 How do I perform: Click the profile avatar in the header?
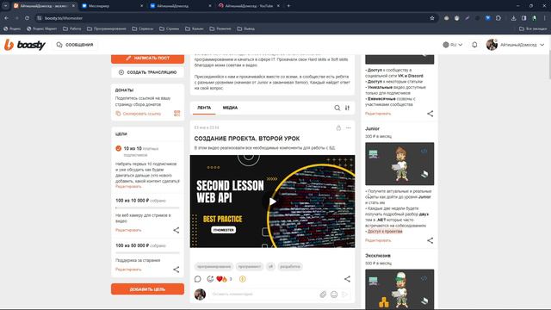(492, 45)
